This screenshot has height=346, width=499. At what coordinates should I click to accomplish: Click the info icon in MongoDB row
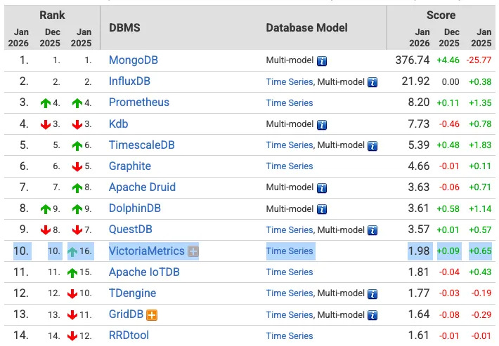click(322, 60)
